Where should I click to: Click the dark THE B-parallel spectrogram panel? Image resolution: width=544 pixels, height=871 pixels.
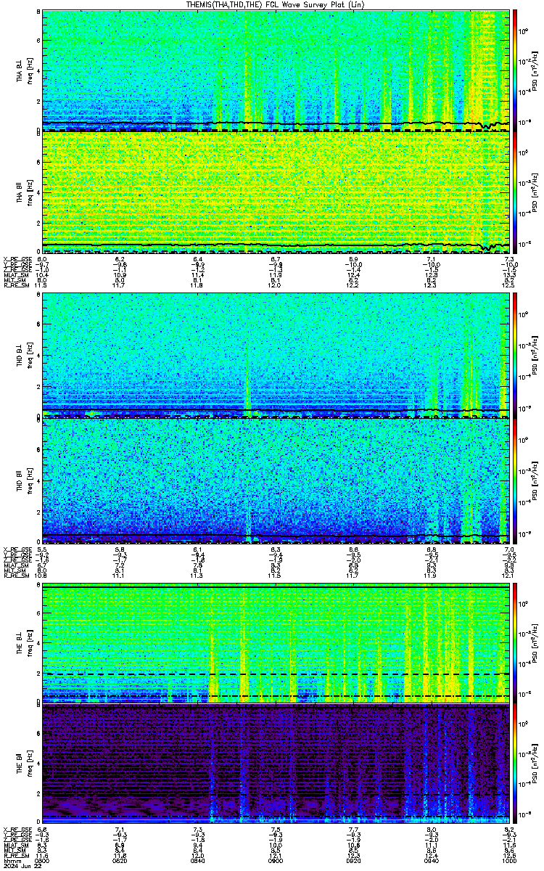coord(276,764)
